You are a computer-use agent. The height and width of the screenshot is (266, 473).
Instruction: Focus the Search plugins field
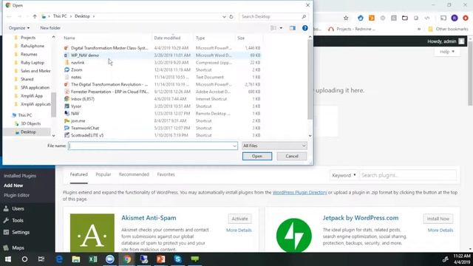point(407,175)
